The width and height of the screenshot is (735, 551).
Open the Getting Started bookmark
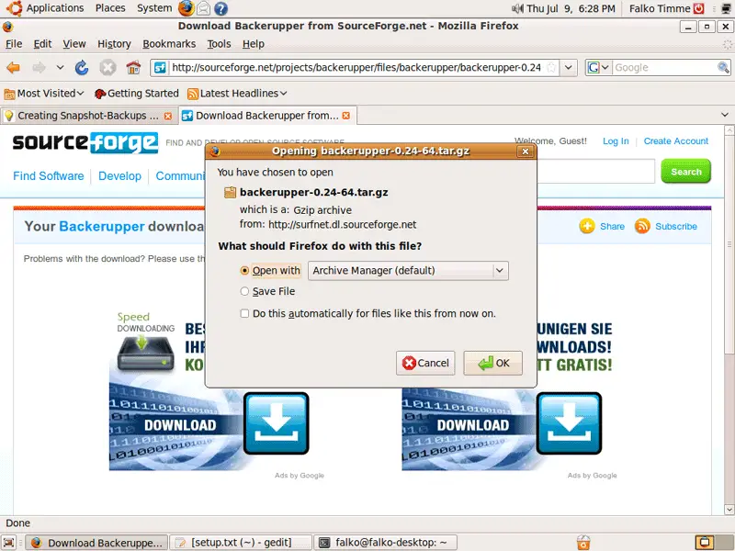click(x=136, y=94)
